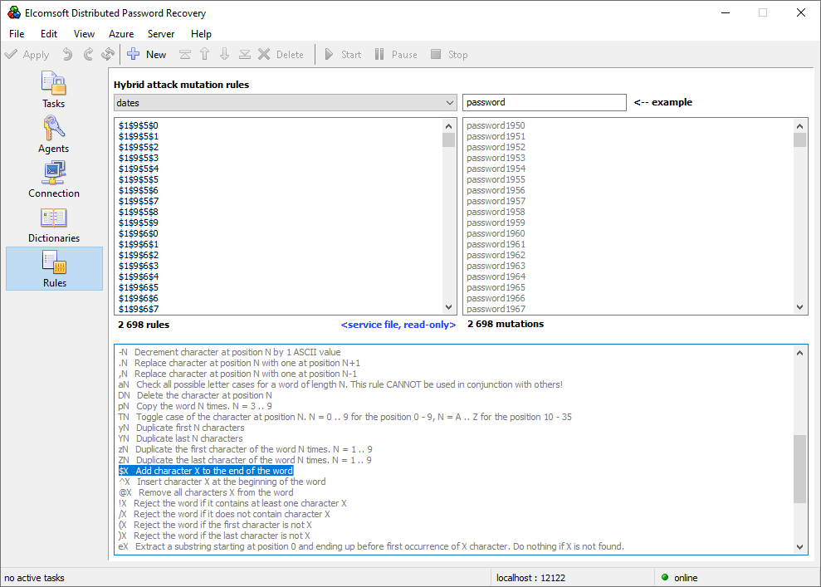Follow the service file read-only link

398,325
